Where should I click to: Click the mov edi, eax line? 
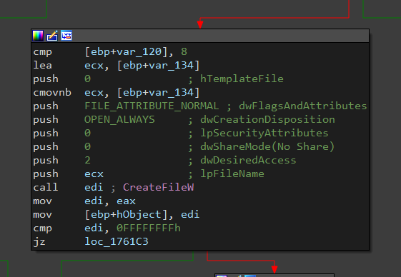(x=84, y=201)
